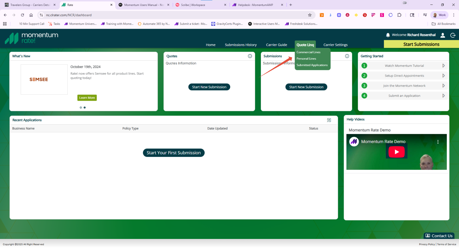This screenshot has width=459, height=248.
Task: Open the browser extensions puzzle icon
Action: (x=399, y=15)
